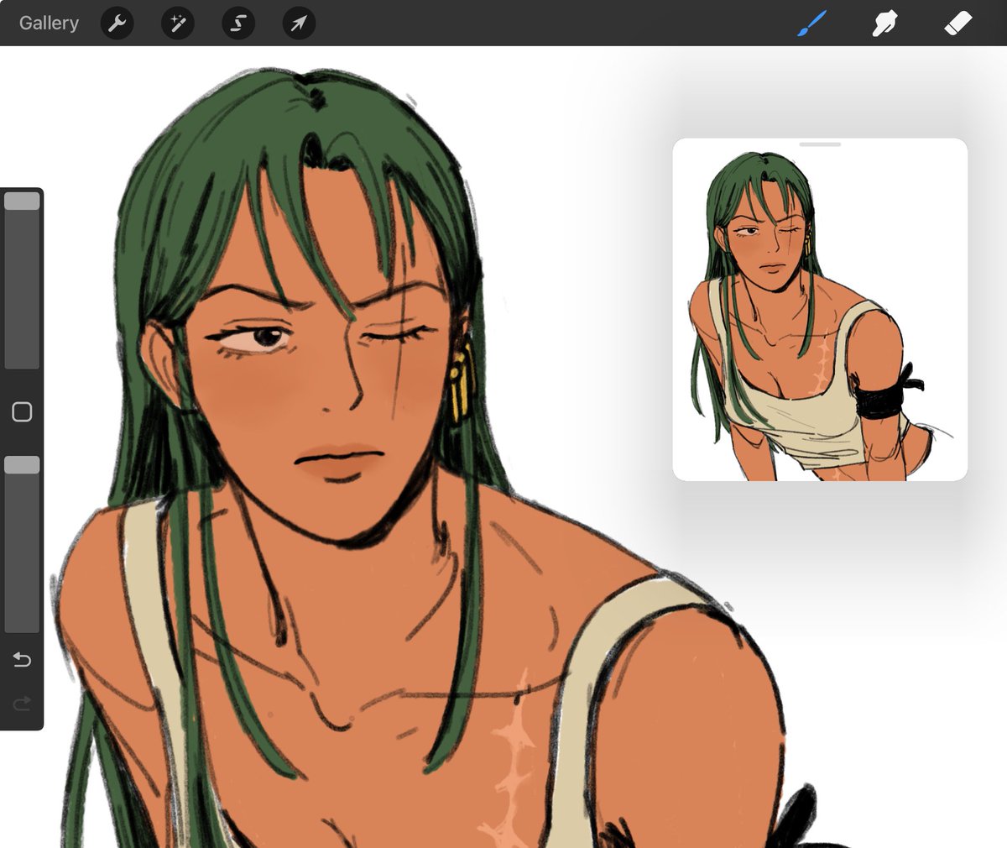Click the reference window grab handle
The height and width of the screenshot is (848, 1007).
coord(820,144)
